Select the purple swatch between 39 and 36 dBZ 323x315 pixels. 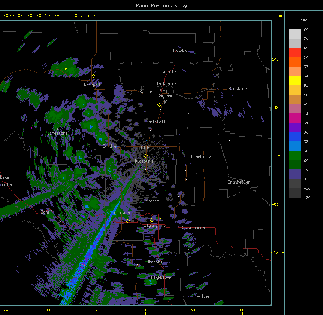295,128
